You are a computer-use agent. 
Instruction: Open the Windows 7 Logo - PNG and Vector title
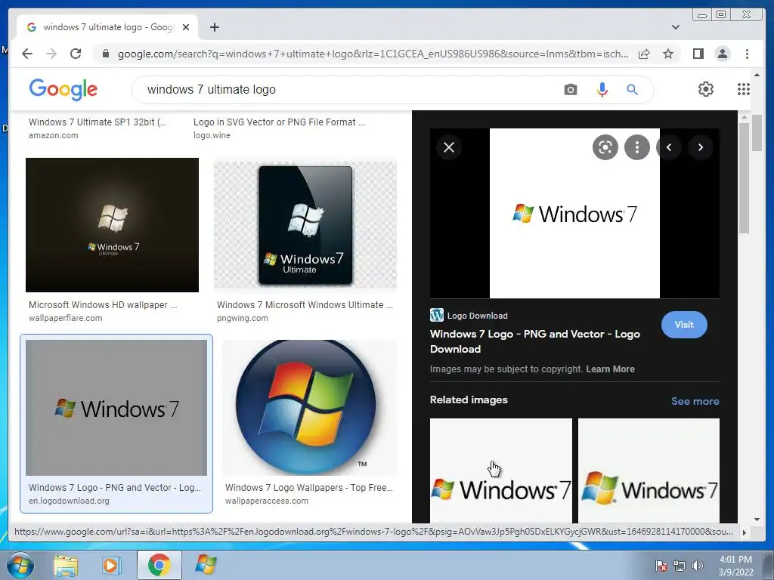click(535, 341)
